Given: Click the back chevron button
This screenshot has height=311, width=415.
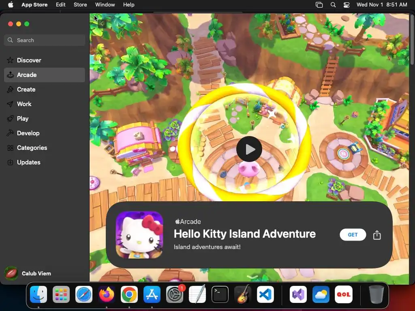Looking at the screenshot, I should [x=102, y=23].
